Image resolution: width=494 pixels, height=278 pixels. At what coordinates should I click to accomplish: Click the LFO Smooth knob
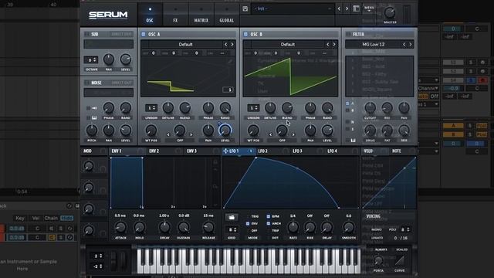coord(348,227)
